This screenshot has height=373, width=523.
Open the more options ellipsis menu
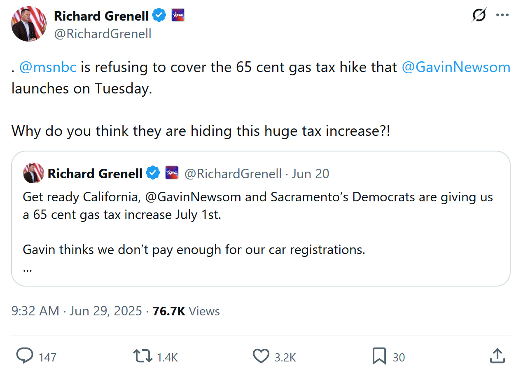pyautogui.click(x=502, y=15)
